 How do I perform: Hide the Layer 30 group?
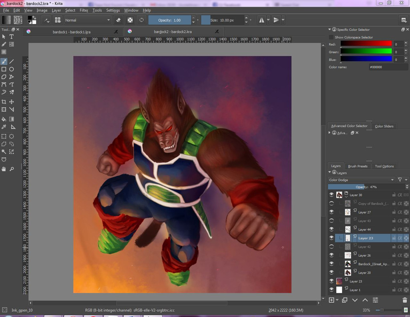point(332,195)
